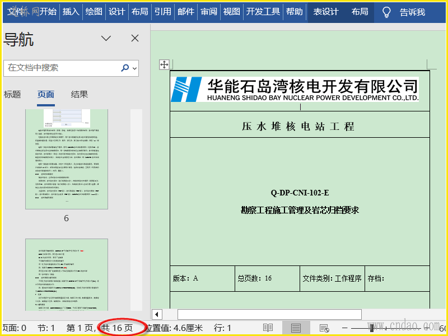Image resolution: width=448 pixels, height=336 pixels.
Task: Select the 视图 ribbon tab
Action: click(x=231, y=12)
